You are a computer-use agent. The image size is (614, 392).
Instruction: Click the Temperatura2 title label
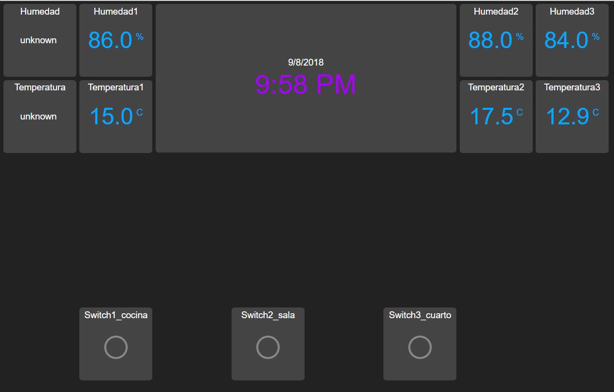pos(496,87)
